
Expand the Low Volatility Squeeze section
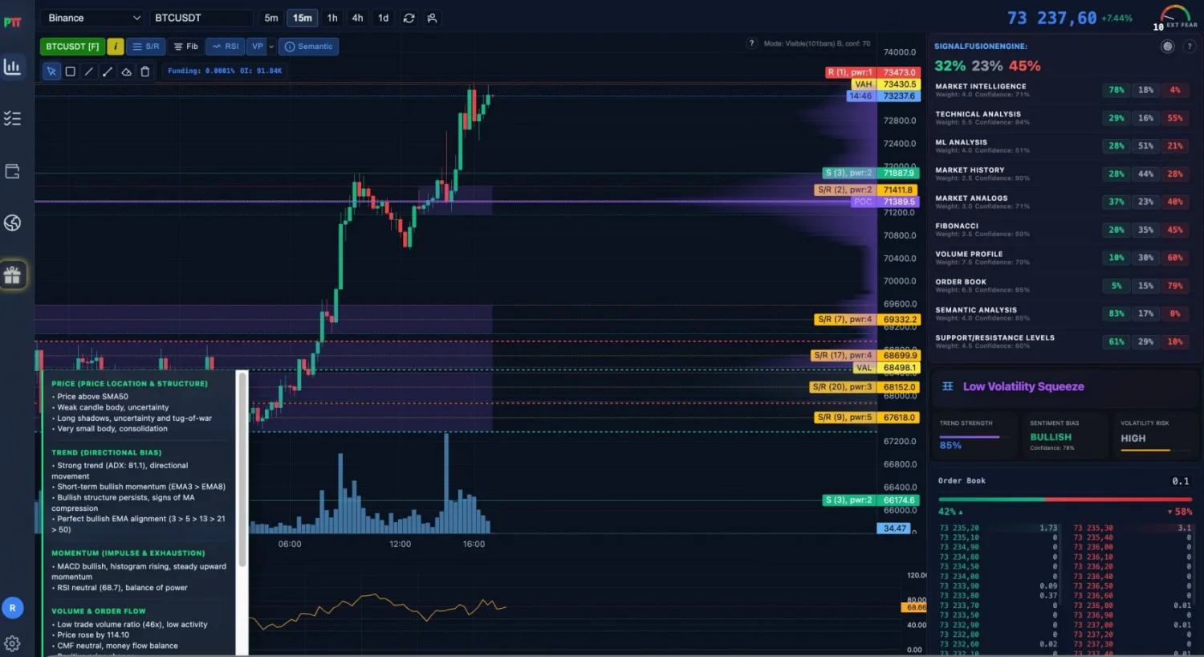(1023, 386)
